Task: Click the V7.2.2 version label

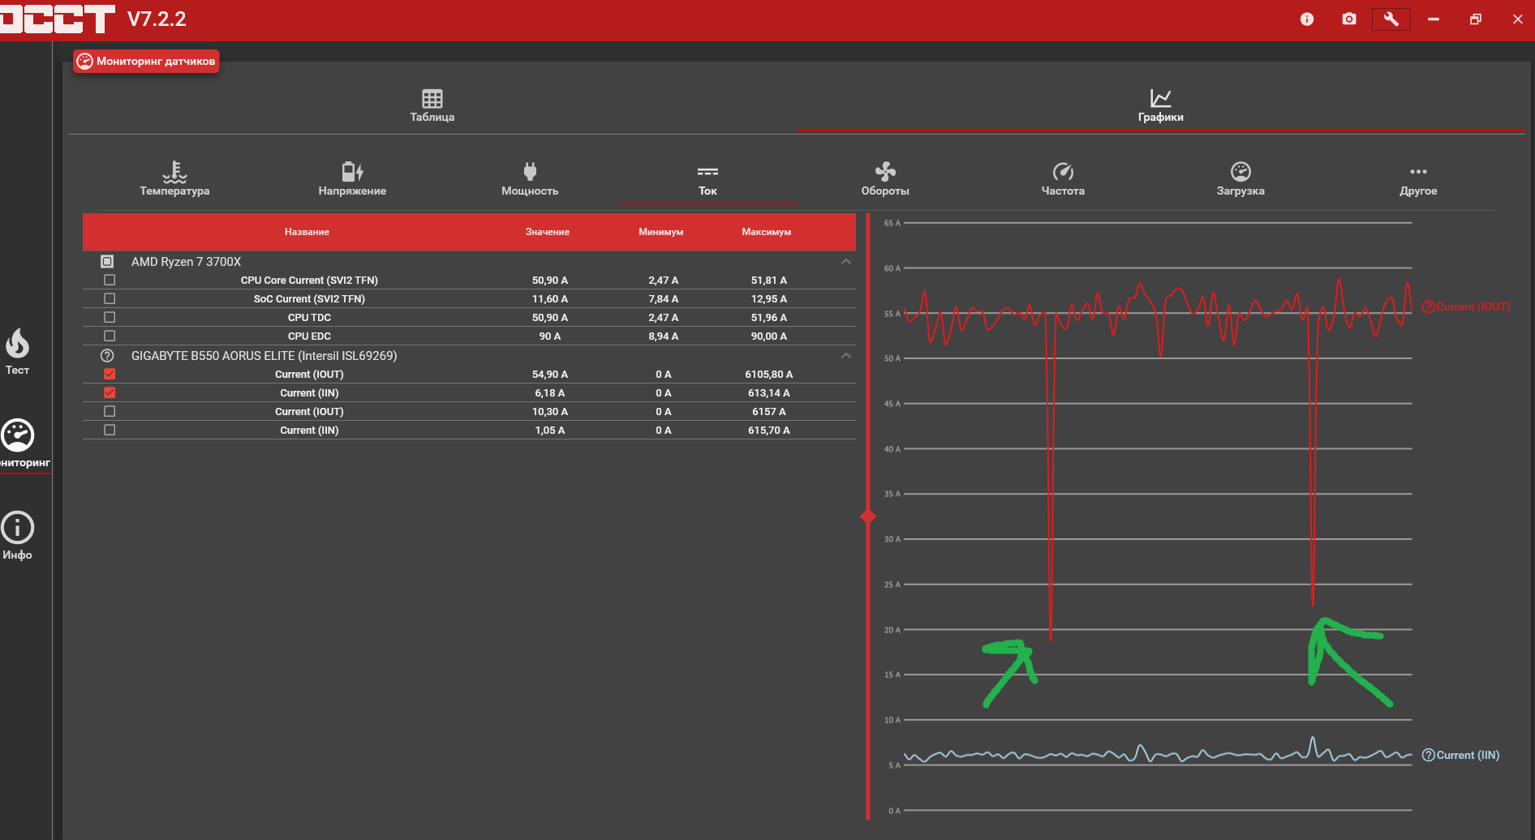Action: pos(157,19)
